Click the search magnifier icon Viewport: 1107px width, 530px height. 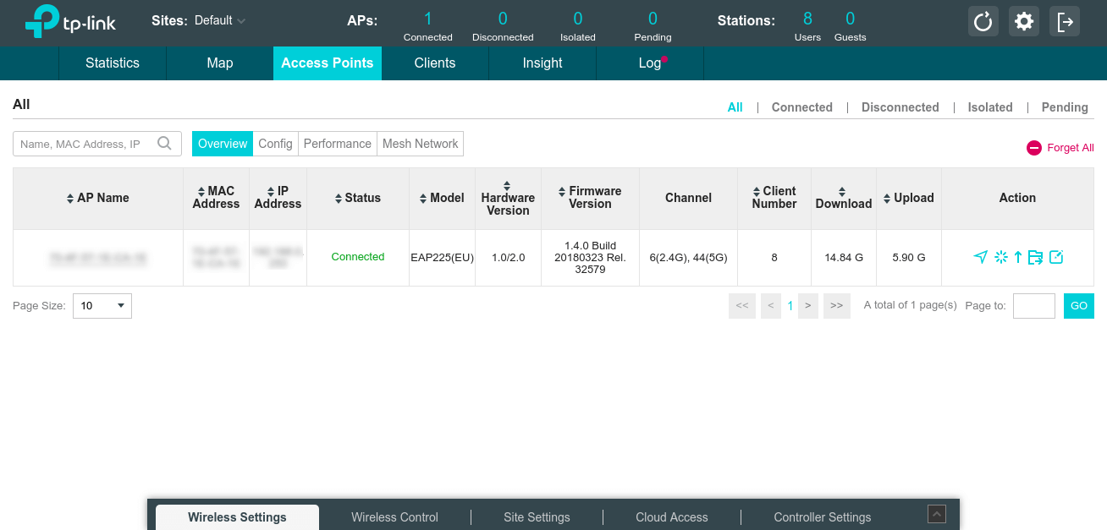tap(165, 144)
